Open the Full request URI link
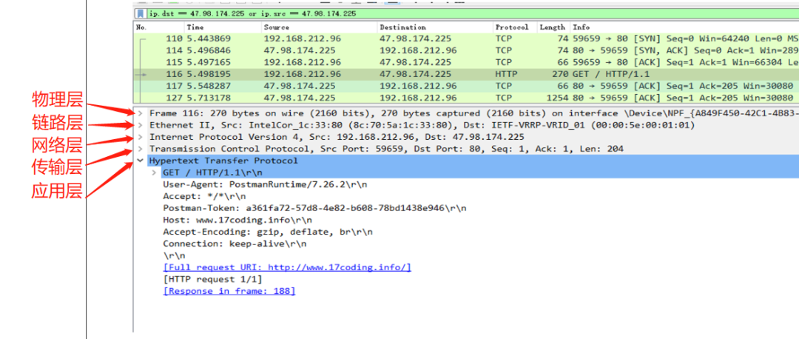 click(x=287, y=267)
